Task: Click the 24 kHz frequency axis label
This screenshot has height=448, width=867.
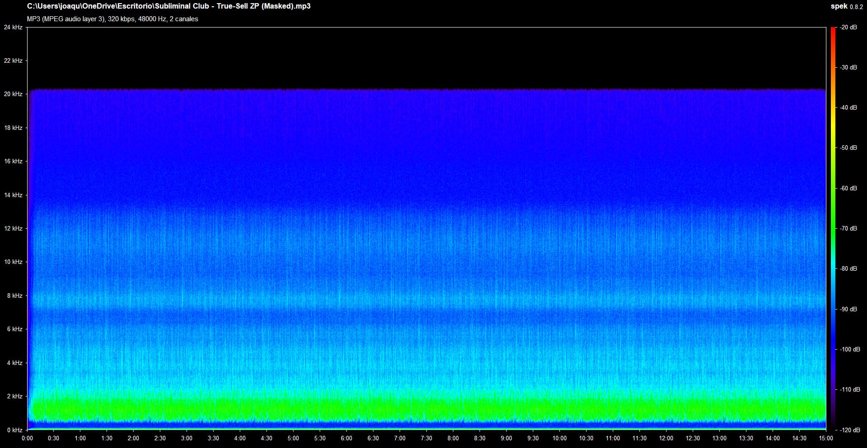Action: [13, 28]
